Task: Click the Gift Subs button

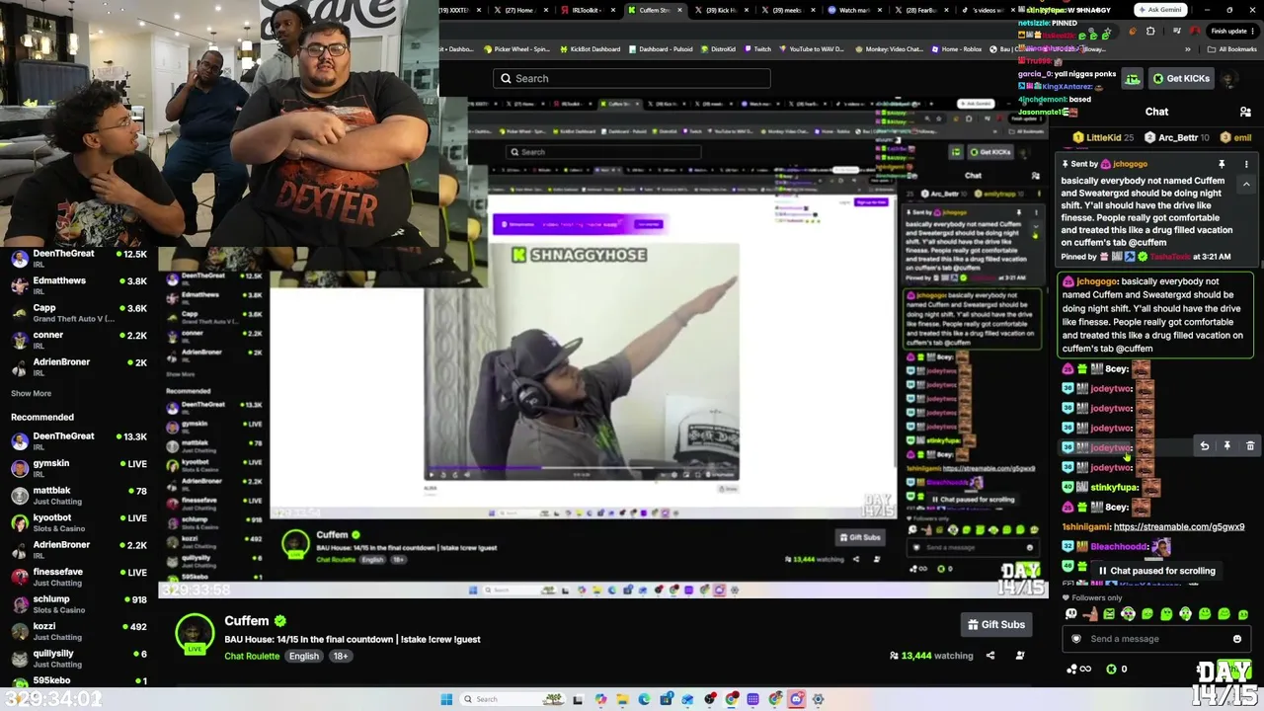Action: 996,624
